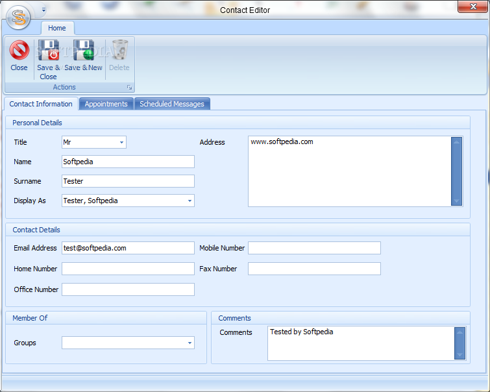The height and width of the screenshot is (392, 490).
Task: Click the Name field containing Softpedia
Action: pyautogui.click(x=128, y=162)
